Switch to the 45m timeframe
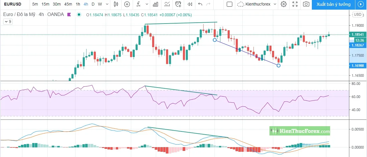367x157 pixels. tap(68, 4)
